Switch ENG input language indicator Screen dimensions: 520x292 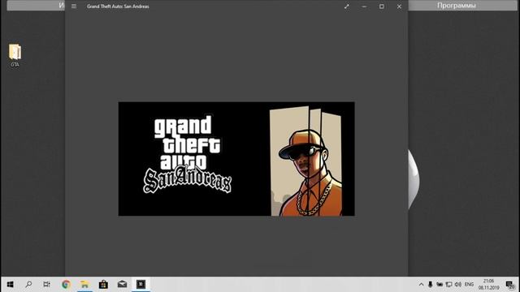tap(469, 285)
